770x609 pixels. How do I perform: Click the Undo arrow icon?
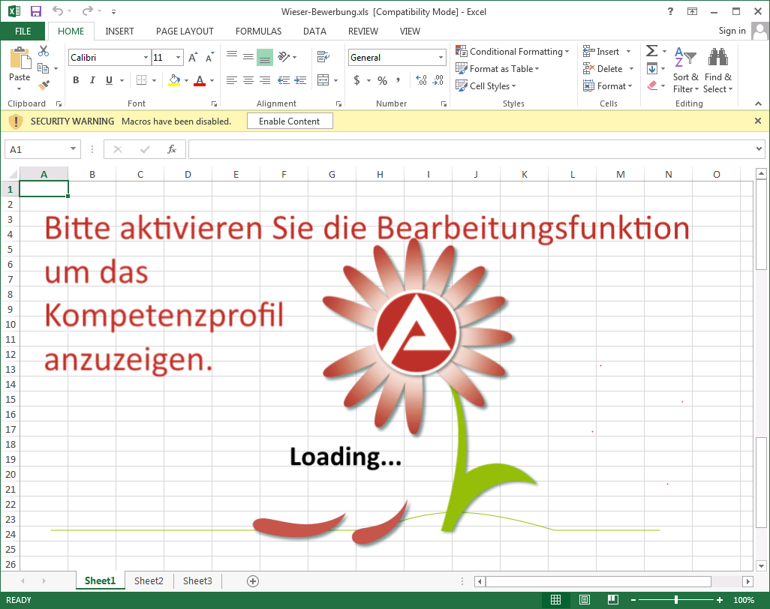(58, 10)
